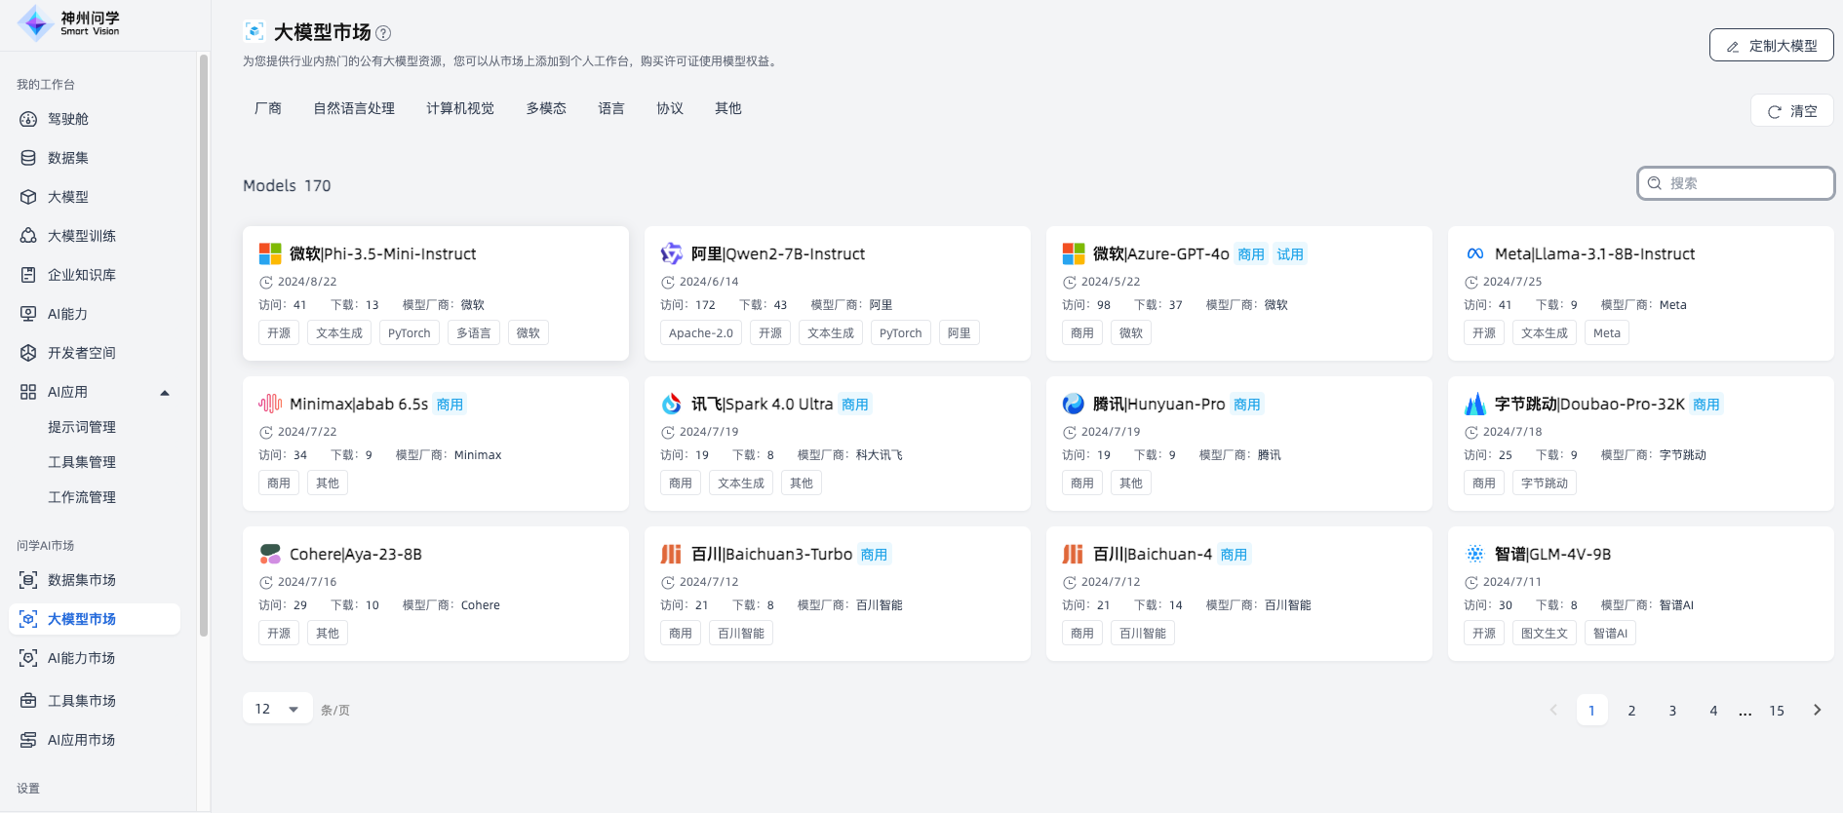Expand the 自然语言处理 filter category
Image resolution: width=1843 pixels, height=813 pixels.
(354, 108)
